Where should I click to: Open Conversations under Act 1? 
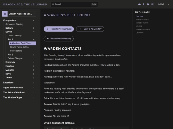tap(16, 51)
